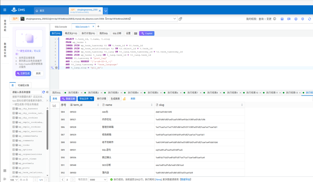Click 执行计划(F9) button
The image size is (313, 182).
click(88, 33)
